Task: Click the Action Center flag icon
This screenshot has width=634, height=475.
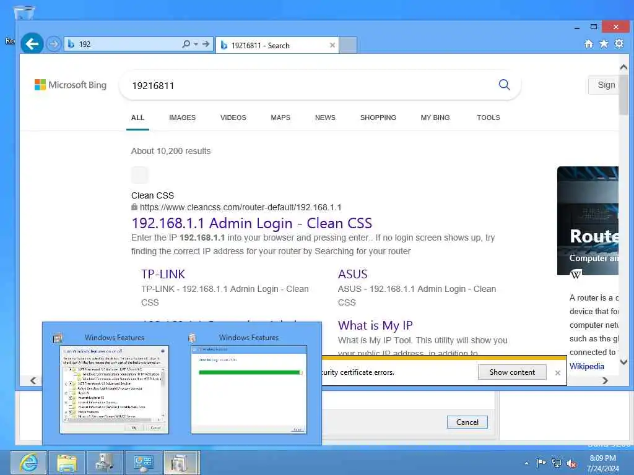Action: click(x=541, y=463)
